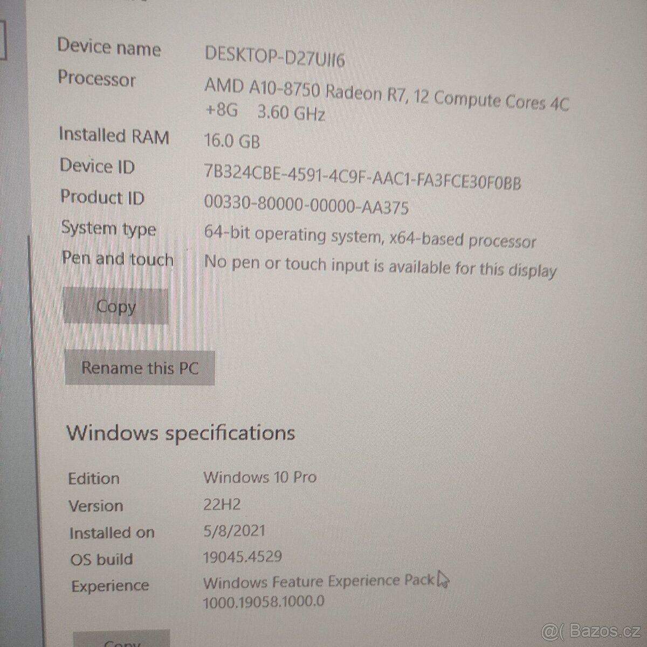Screen dimensions: 647x647
Task: Select the Product ID 00330-80000-00000-AA375
Action: click(x=306, y=204)
